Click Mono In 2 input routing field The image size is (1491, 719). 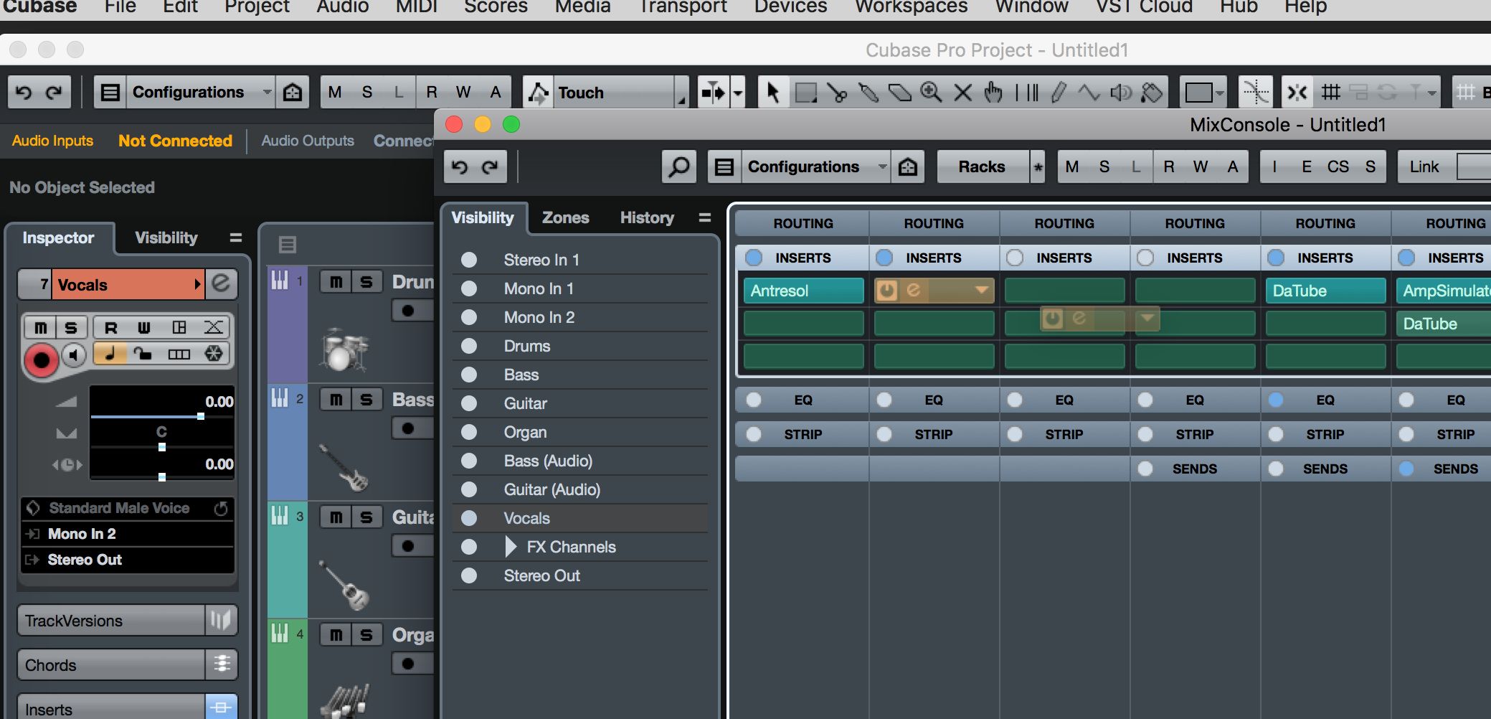(128, 534)
